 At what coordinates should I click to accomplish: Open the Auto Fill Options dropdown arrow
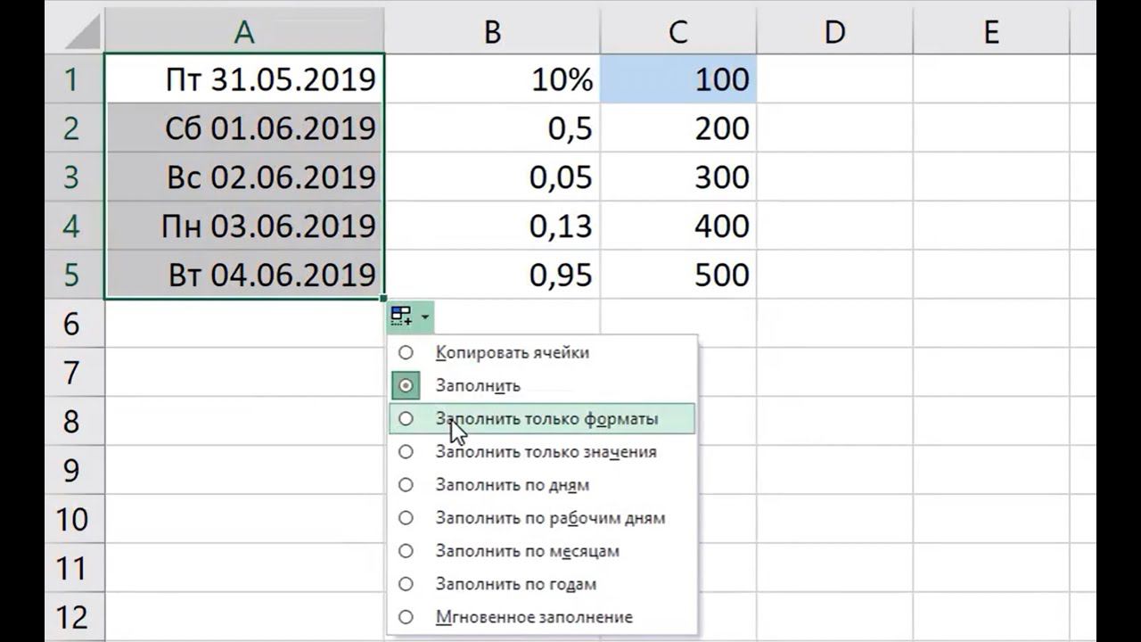(425, 317)
